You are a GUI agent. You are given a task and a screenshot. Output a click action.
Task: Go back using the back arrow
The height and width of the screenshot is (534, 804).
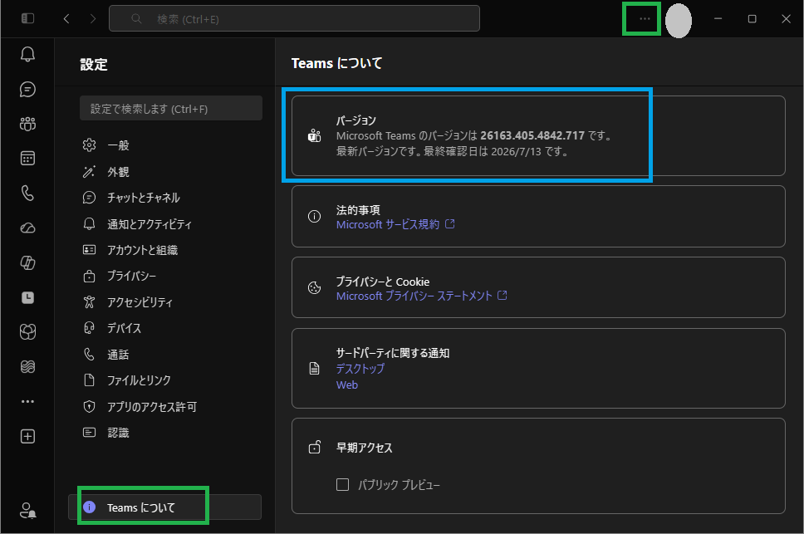pyautogui.click(x=66, y=19)
